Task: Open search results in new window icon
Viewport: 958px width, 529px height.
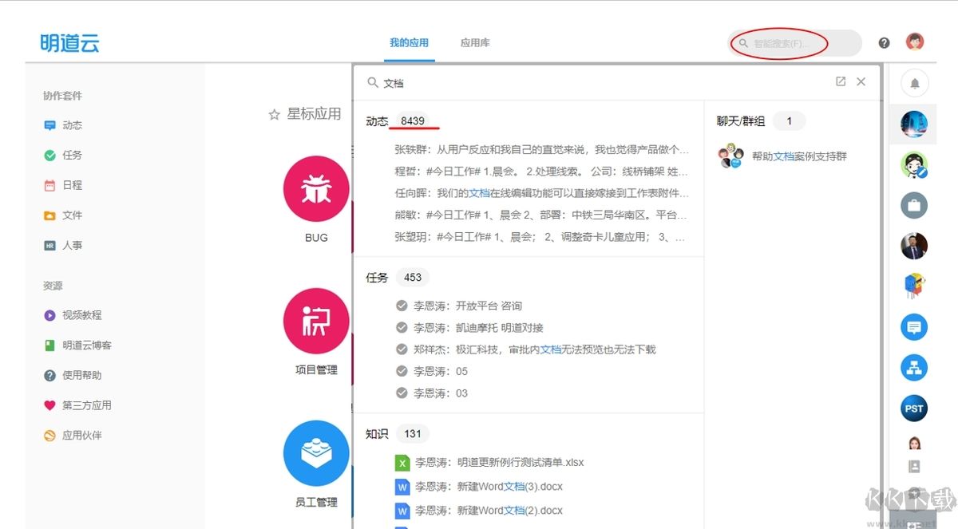Action: 841,81
